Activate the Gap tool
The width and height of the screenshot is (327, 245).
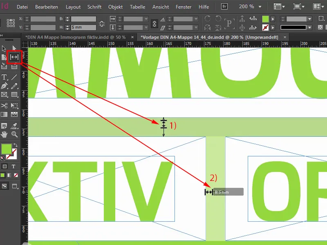coord(15,57)
